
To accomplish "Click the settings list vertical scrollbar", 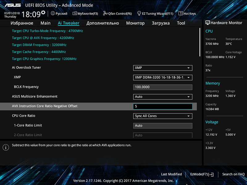I will coord(200,42).
